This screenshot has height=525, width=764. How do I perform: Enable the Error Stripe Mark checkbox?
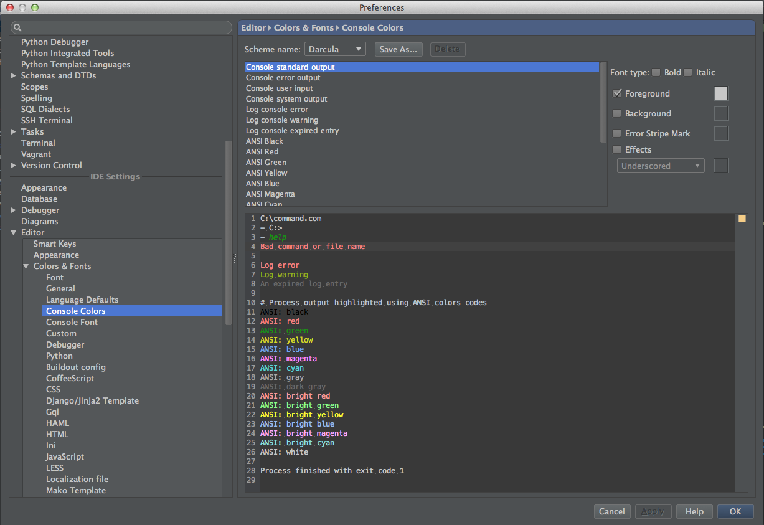[x=617, y=133]
